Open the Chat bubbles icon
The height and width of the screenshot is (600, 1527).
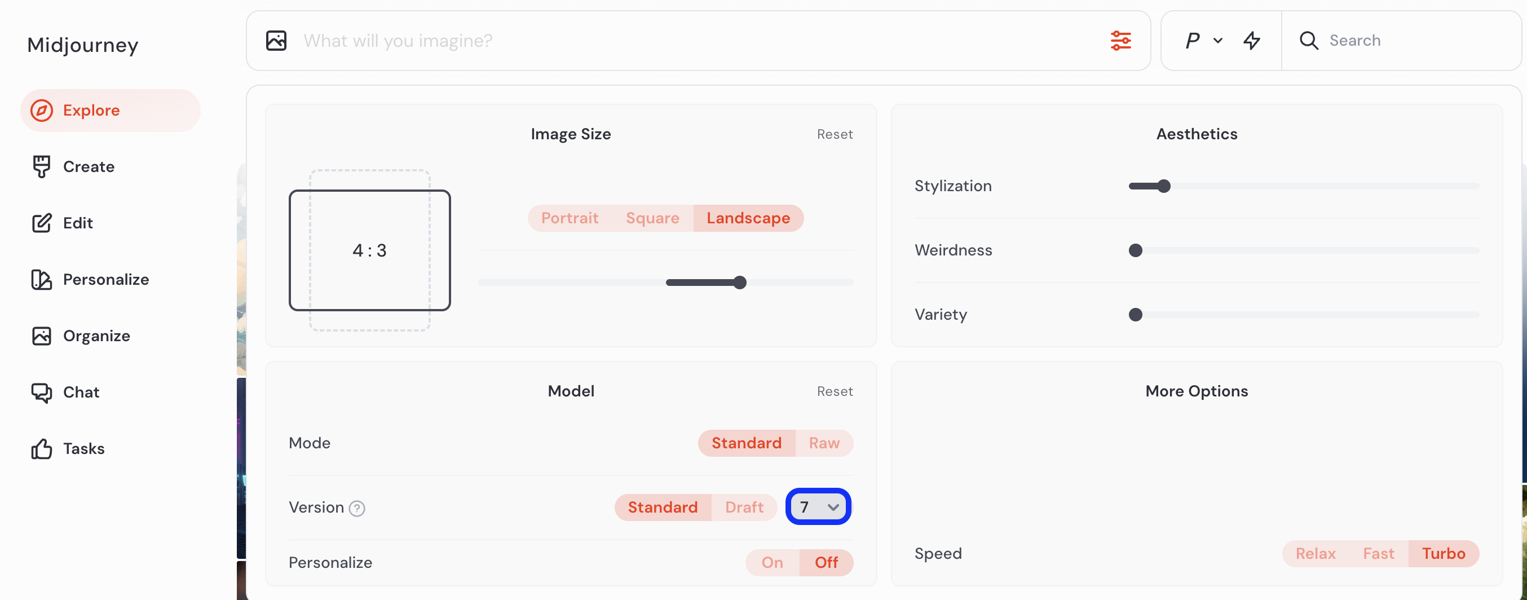pos(42,392)
